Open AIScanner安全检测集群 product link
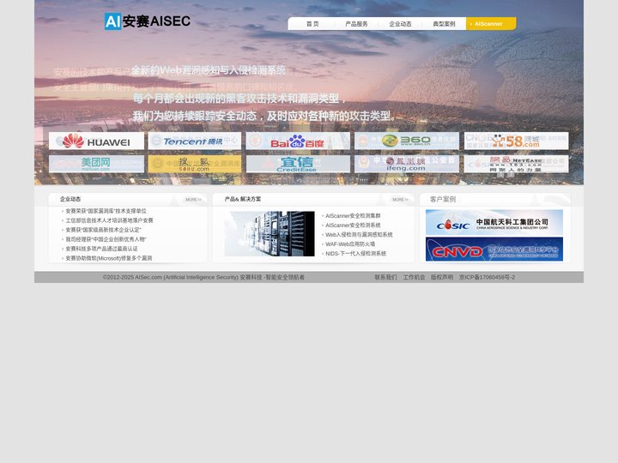Viewport: 618px width, 463px height. tap(353, 216)
